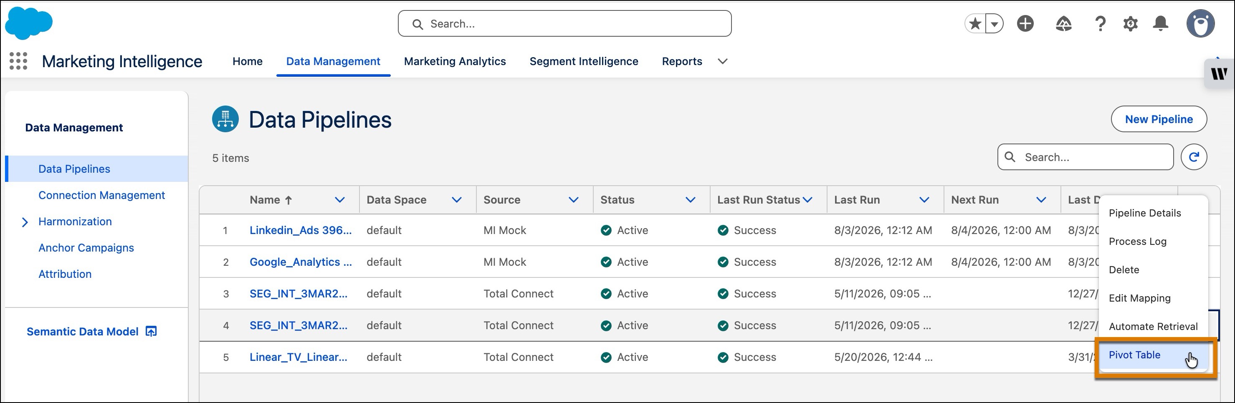Open the Home tab
The width and height of the screenshot is (1235, 403).
pos(248,61)
